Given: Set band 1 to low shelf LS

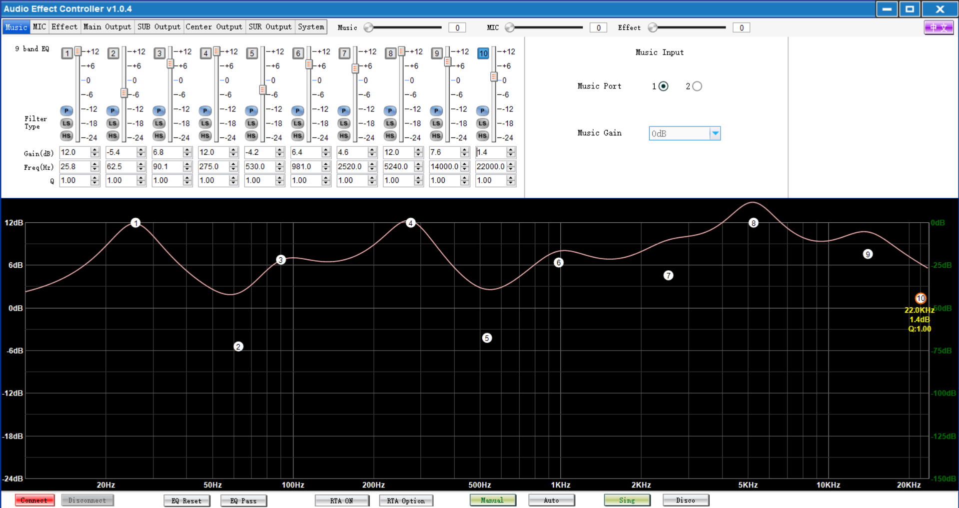Looking at the screenshot, I should 66,123.
